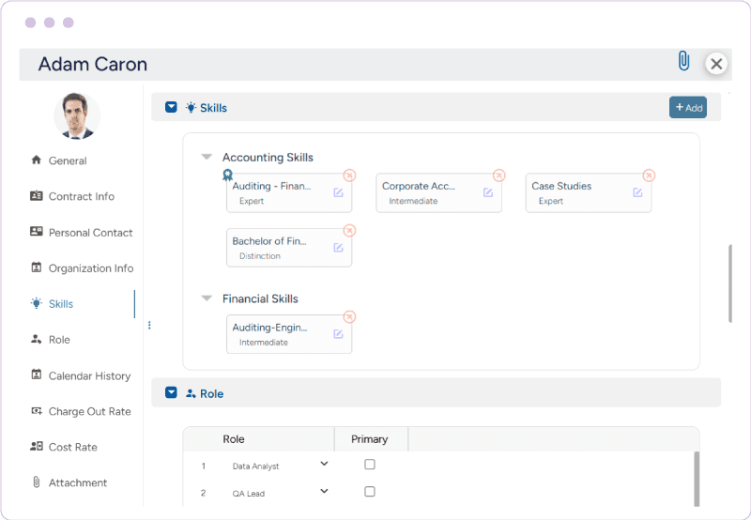Click the Accounting Skills heading

click(268, 158)
